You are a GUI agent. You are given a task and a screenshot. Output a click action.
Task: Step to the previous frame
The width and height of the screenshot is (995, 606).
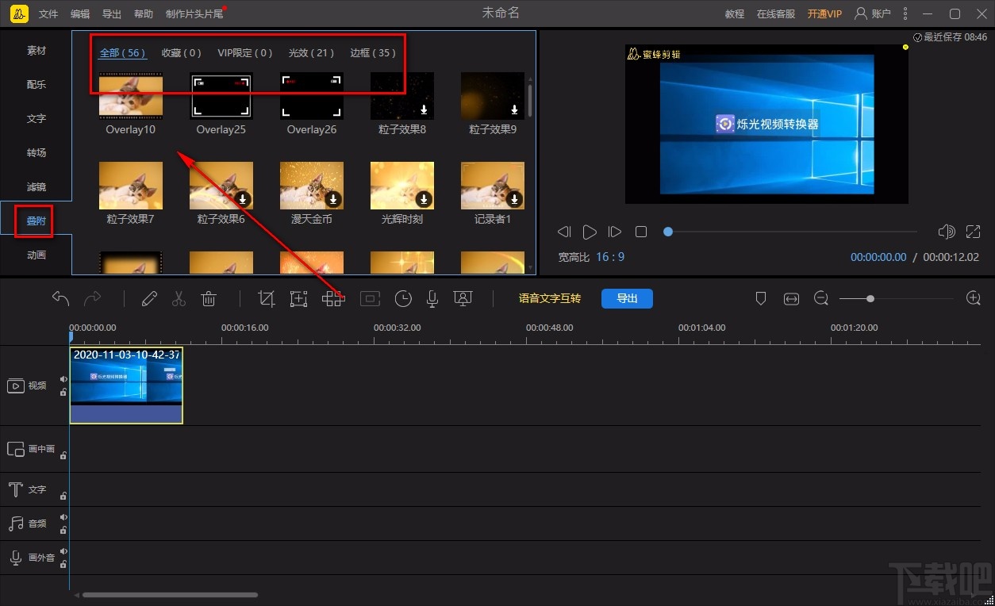tap(564, 232)
